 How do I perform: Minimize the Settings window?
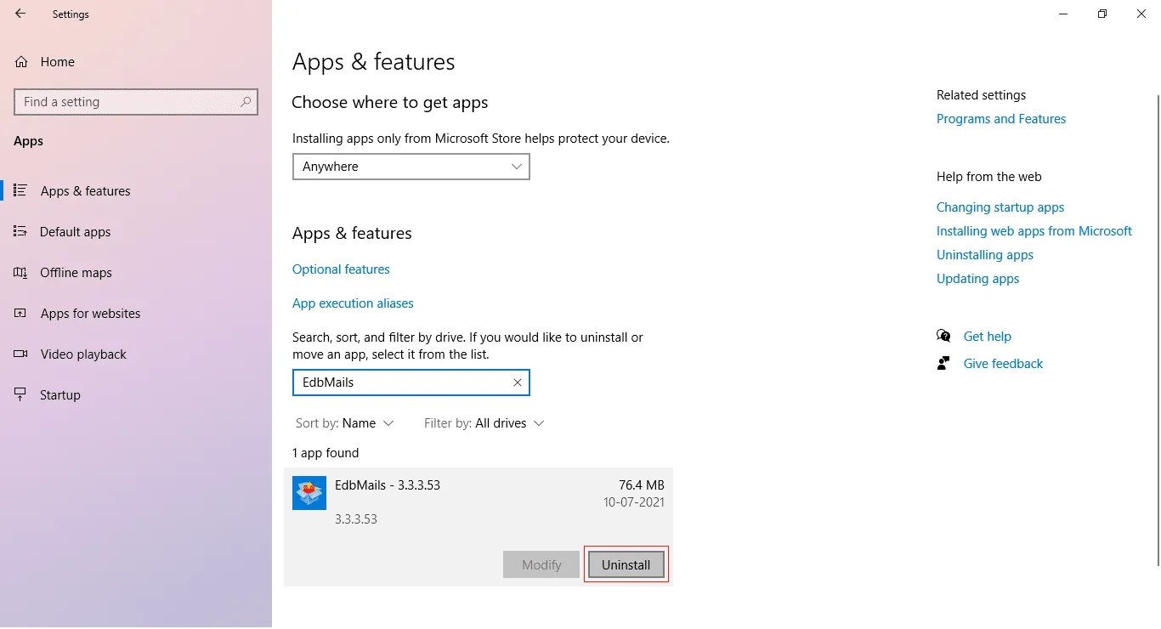[x=1063, y=14]
